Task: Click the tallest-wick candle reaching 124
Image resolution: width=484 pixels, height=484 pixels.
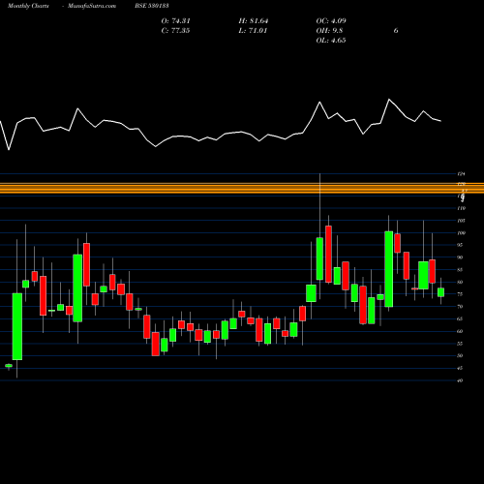Action: [319, 258]
